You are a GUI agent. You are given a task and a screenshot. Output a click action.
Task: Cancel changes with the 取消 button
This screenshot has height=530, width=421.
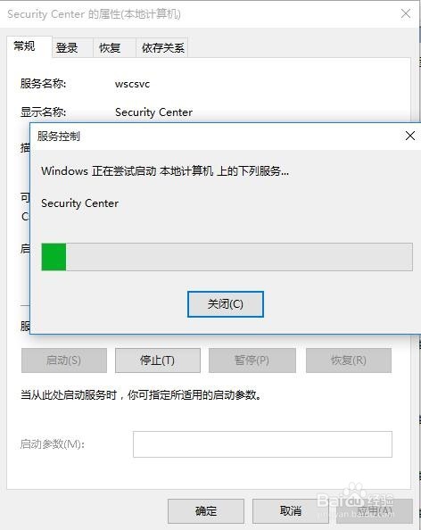point(291,510)
